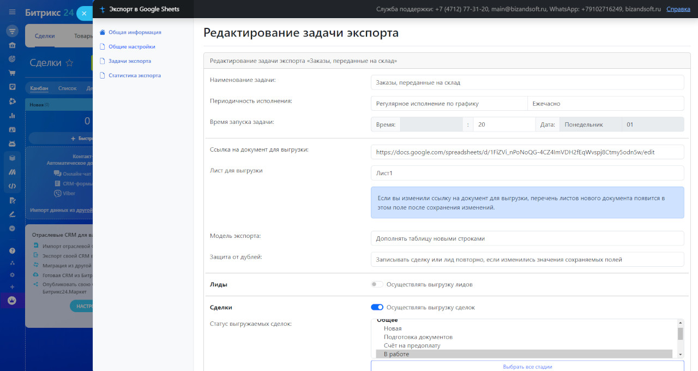This screenshot has width=698, height=371.
Task: Open the shopping cart icon in left sidebar
Action: point(12,73)
